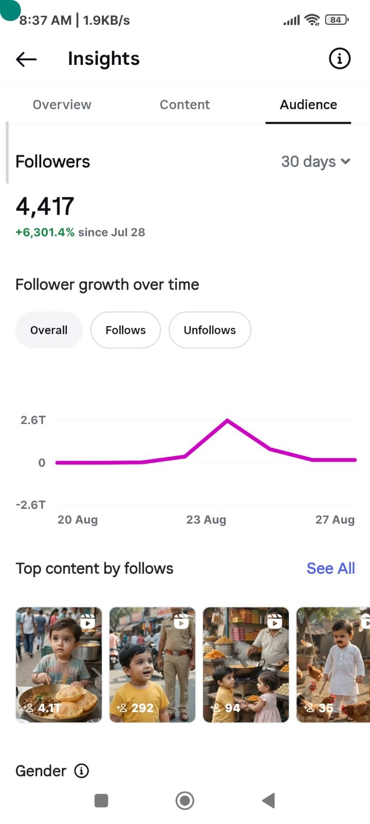Screen dimensions: 370x824
Task: Tap See All for top content
Action: (x=331, y=569)
